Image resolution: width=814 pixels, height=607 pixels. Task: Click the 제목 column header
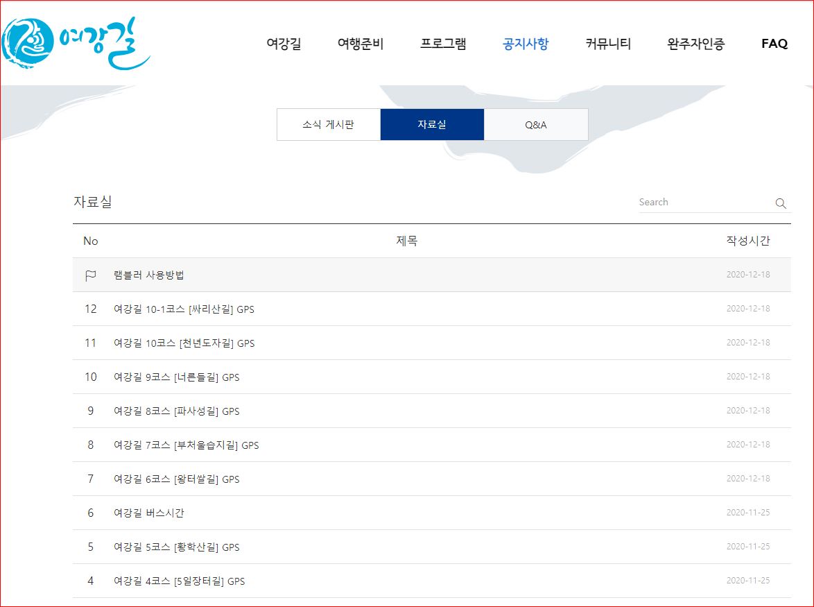point(407,241)
